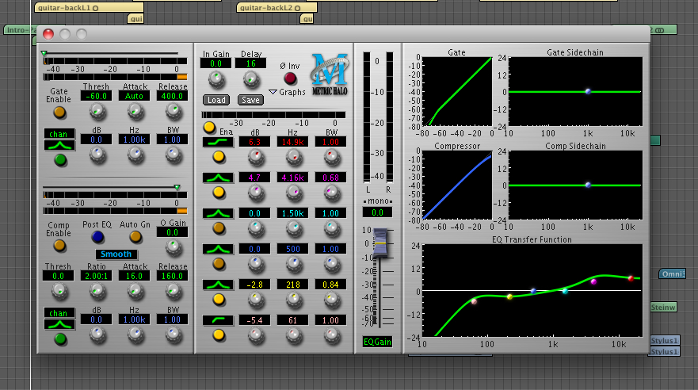Viewport: 698px width, 390px height.
Task: Select the guitar-backL2 region in the arrangement
Action: [277, 8]
